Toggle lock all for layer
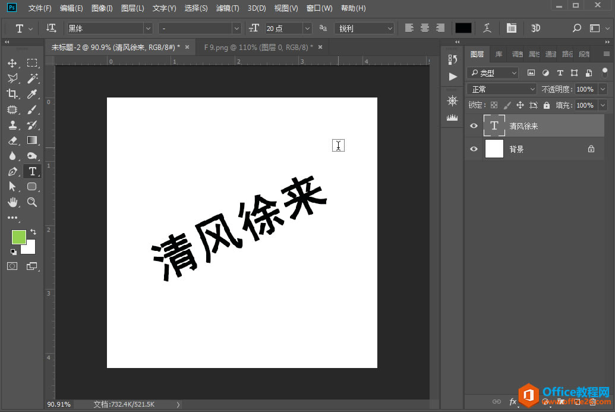615x412 pixels. tap(546, 105)
